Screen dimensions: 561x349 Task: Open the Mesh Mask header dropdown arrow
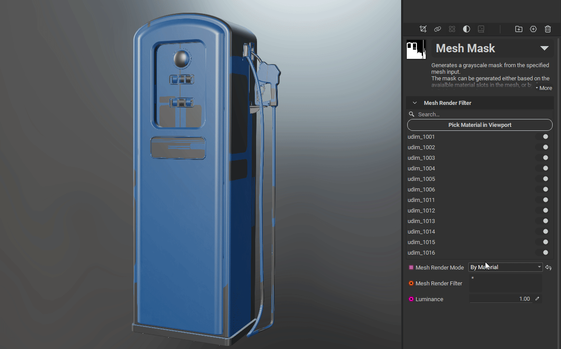pos(544,48)
